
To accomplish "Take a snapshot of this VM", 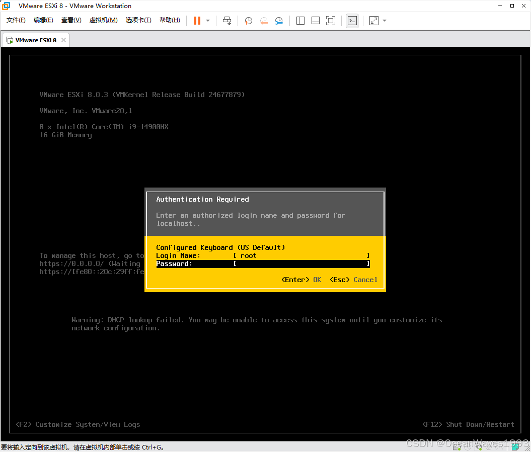I will point(248,21).
